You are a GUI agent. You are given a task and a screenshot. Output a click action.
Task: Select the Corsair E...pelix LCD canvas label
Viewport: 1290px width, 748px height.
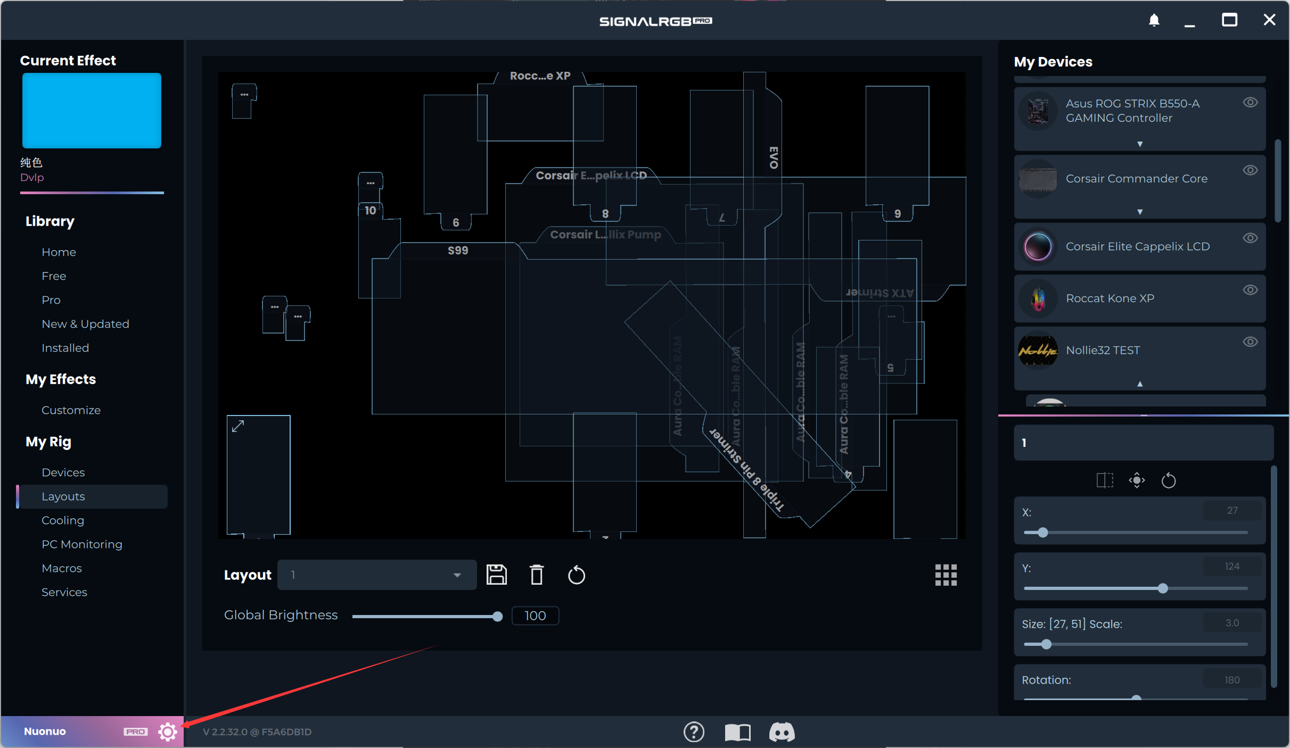591,176
